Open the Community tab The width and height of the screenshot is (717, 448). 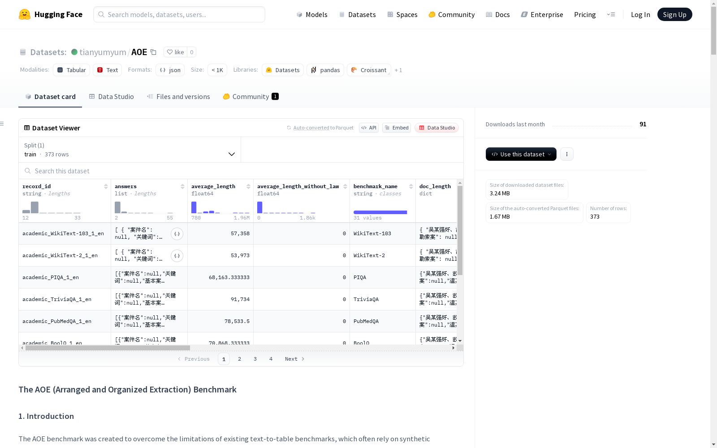pyautogui.click(x=251, y=96)
